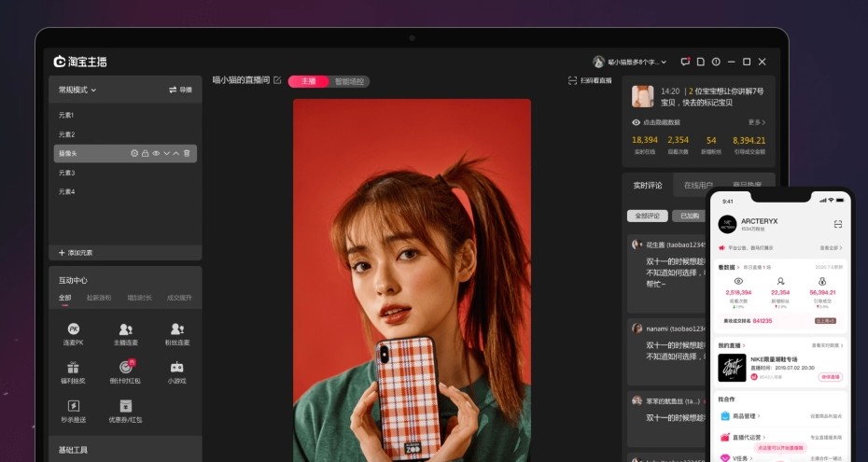The height and width of the screenshot is (462, 868).
Task: Open the 常规模式 mode dropdown
Action: pos(77,90)
